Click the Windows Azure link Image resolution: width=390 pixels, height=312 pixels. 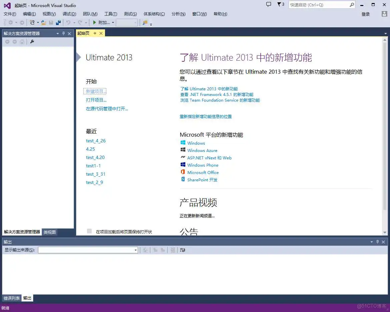(x=202, y=150)
